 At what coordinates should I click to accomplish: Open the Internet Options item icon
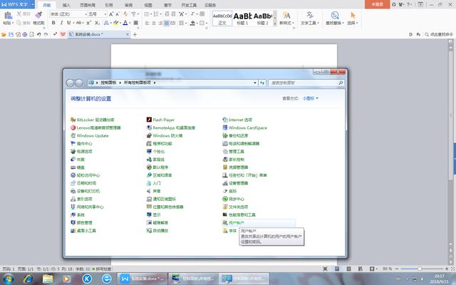[x=225, y=120]
